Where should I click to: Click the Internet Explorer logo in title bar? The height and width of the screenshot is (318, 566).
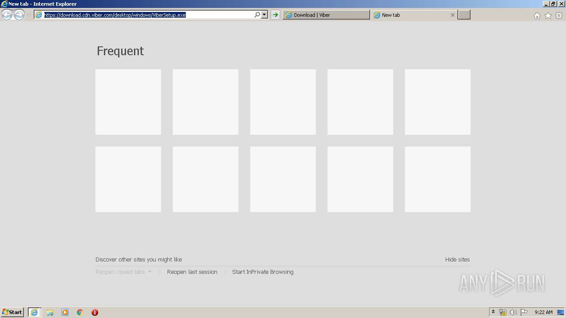point(4,4)
